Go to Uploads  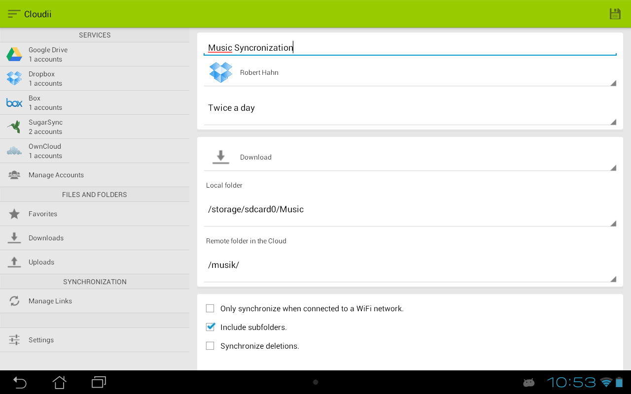coord(95,262)
